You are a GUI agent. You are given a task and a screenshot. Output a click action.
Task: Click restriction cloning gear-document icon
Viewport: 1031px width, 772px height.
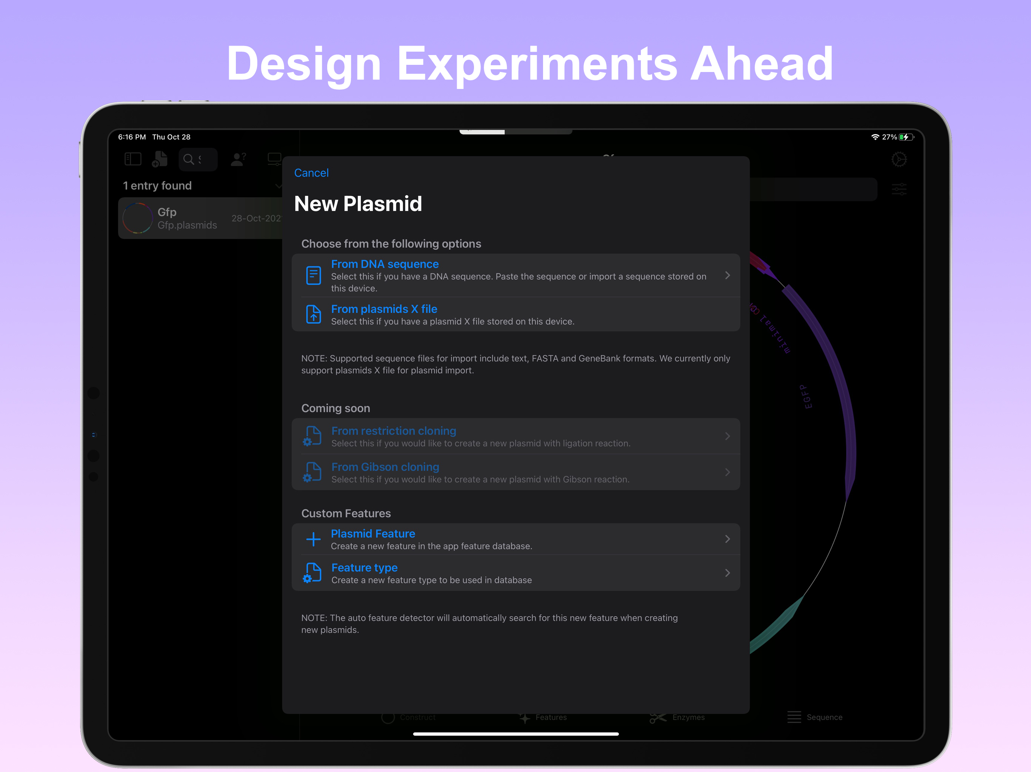[x=312, y=436]
